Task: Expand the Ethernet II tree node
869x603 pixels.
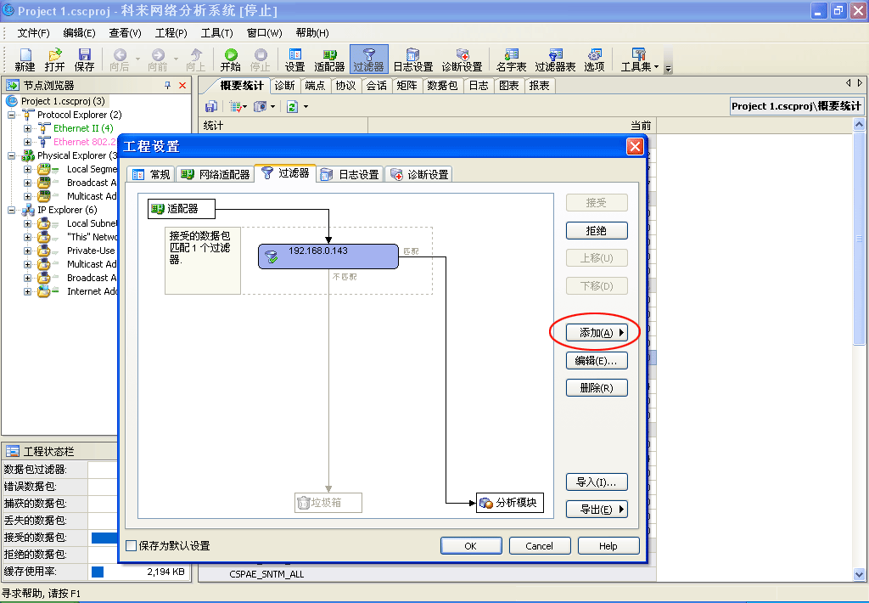Action: click(x=27, y=128)
